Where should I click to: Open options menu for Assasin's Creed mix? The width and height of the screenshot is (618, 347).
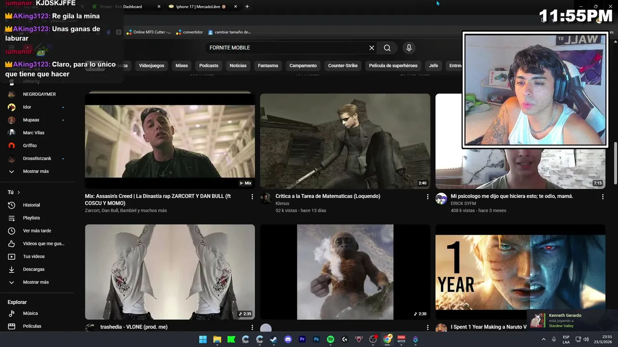pos(252,197)
